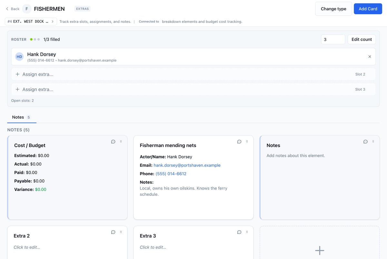387x259 pixels.
Task: Click the FISHERMEN element title
Action: [49, 9]
